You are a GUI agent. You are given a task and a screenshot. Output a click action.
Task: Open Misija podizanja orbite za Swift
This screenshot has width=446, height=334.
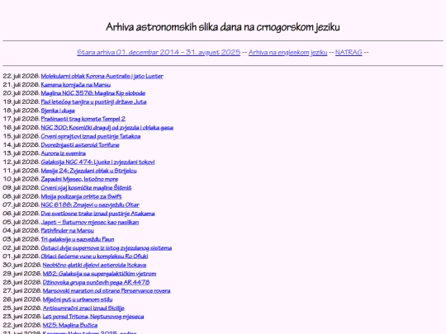point(81,196)
